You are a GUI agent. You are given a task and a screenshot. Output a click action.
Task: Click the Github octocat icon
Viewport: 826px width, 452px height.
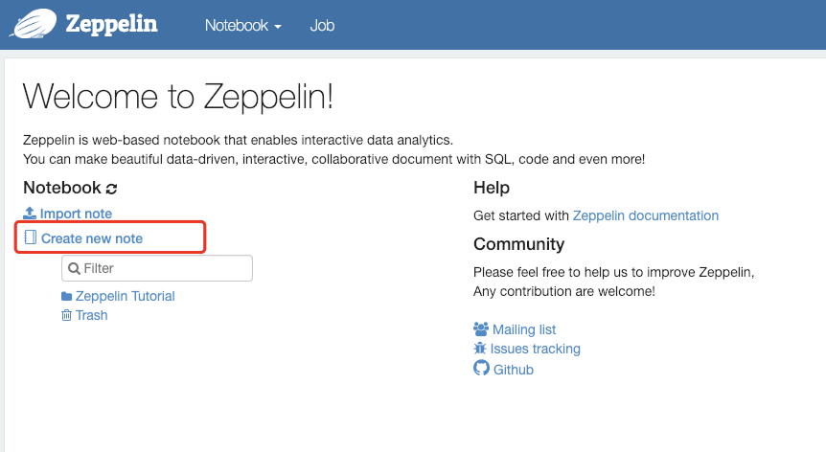481,369
